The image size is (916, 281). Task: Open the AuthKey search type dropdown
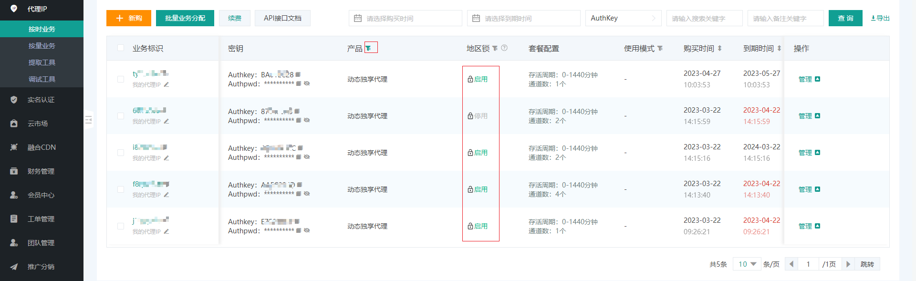623,18
